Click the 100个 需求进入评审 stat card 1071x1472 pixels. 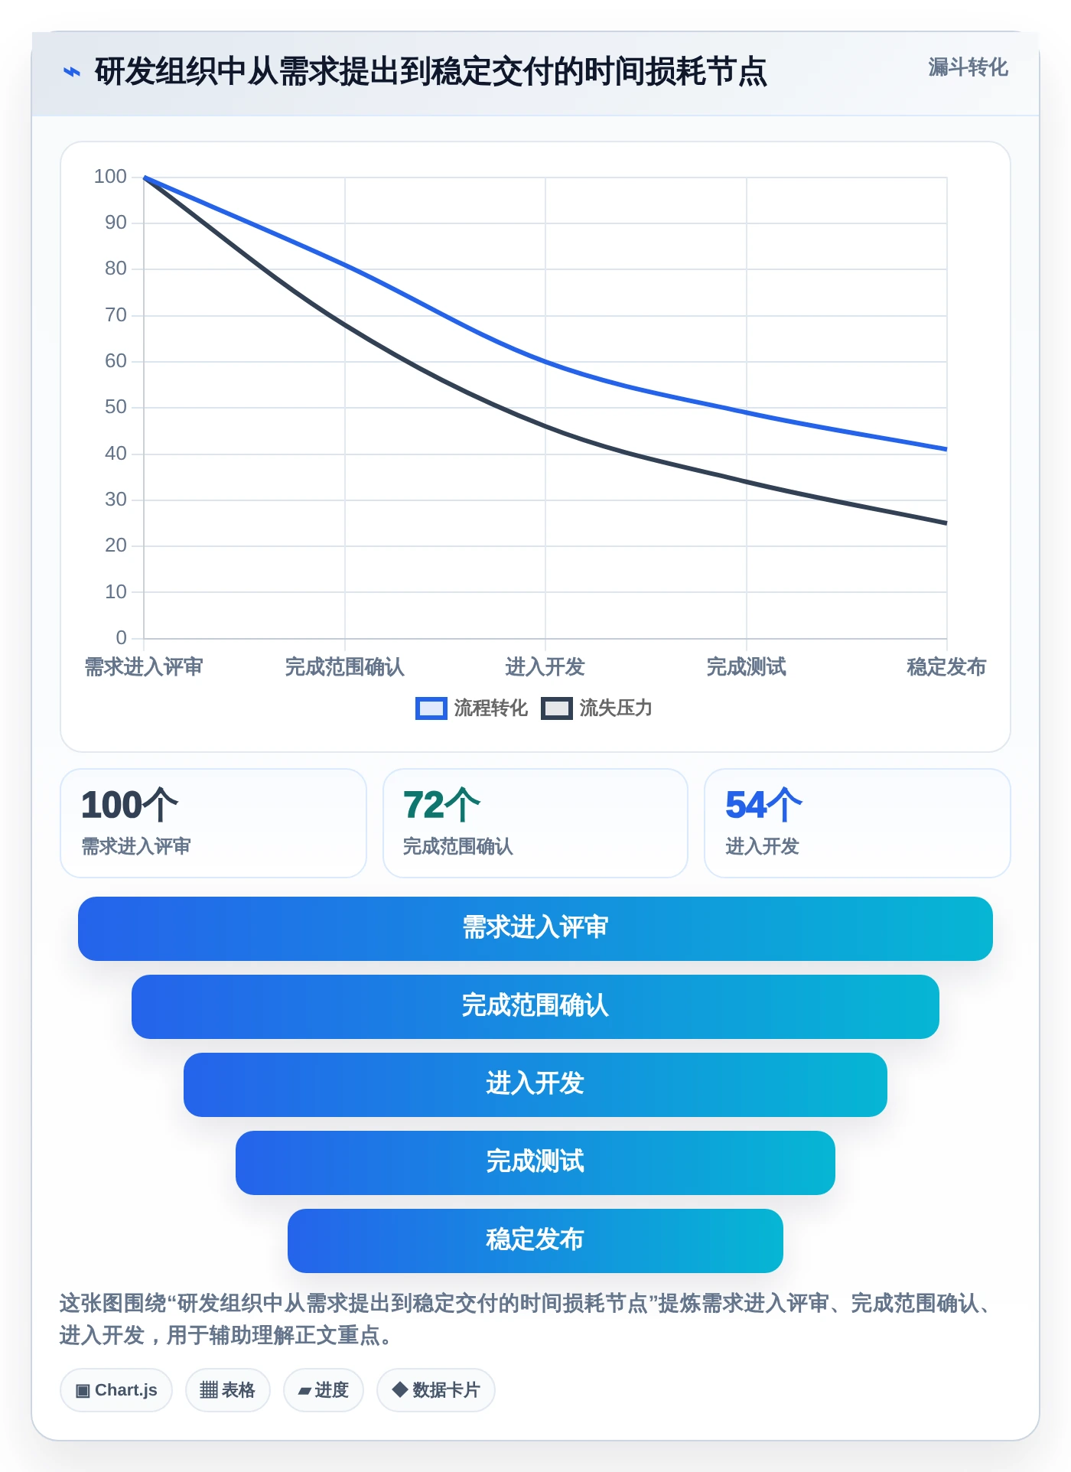coord(213,823)
